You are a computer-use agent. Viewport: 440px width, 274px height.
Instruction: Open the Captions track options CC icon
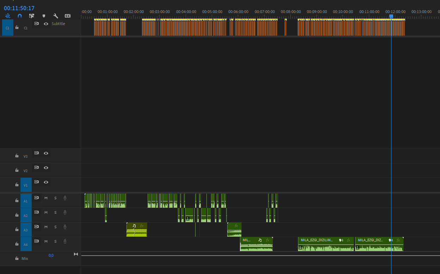67,16
